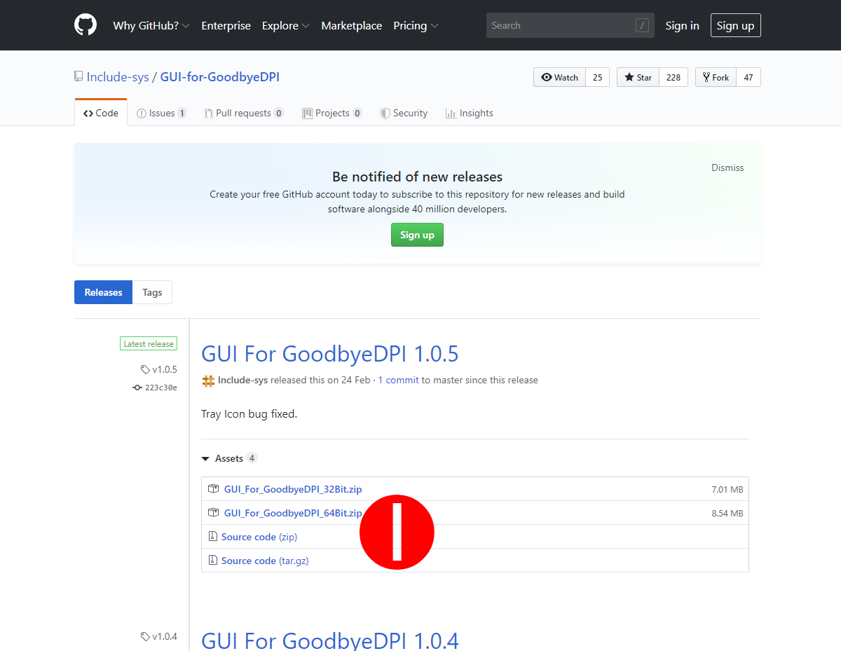
Task: Open the Projects tab
Action: click(332, 113)
